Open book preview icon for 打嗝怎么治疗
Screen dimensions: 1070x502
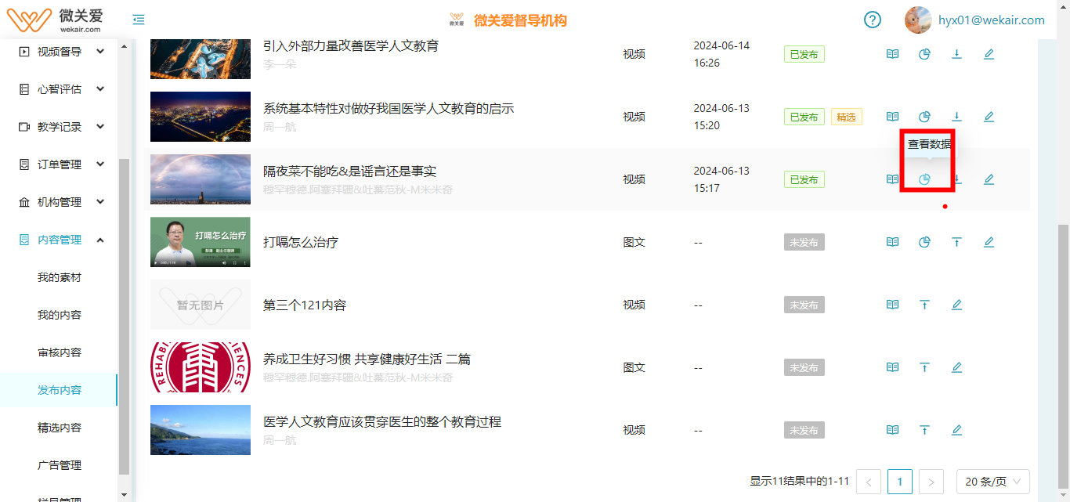click(x=892, y=242)
